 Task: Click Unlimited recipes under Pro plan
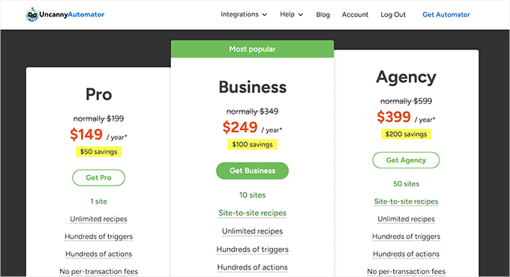pos(98,219)
